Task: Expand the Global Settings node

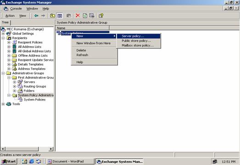Action: [3, 33]
